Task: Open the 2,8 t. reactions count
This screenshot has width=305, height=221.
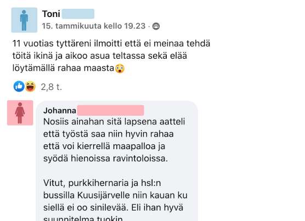Action: point(52,87)
